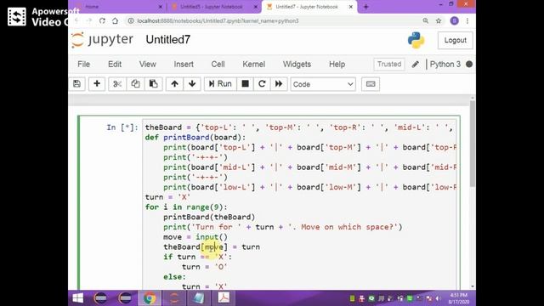
Task: Reload the page in Chrome
Action: tap(102, 20)
